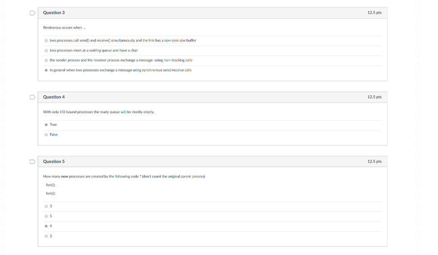The image size is (438, 255).
Task: Flag Question 3 for review
Action: click(x=32, y=13)
